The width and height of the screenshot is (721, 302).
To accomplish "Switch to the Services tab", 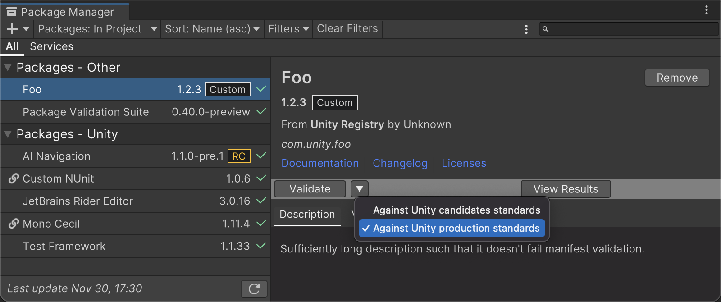I will pyautogui.click(x=51, y=46).
